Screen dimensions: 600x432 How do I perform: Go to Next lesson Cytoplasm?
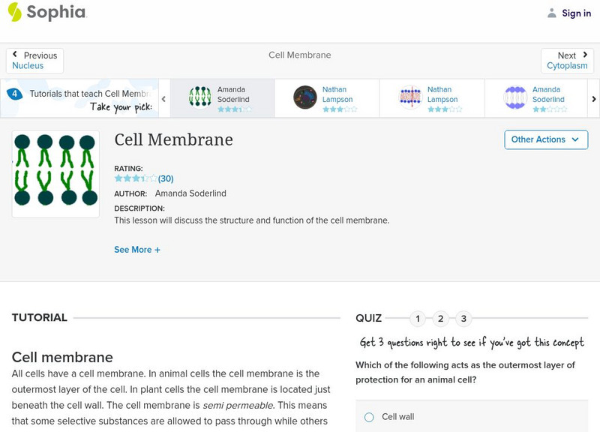(567, 61)
